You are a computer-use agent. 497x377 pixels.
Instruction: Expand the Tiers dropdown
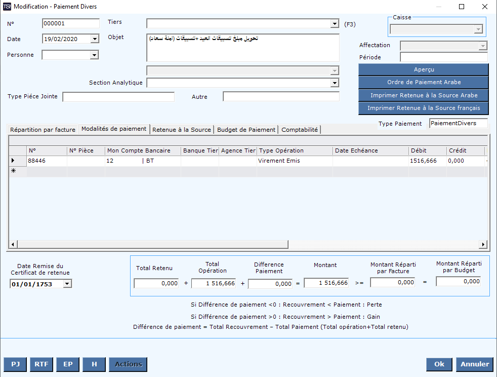tap(334, 24)
